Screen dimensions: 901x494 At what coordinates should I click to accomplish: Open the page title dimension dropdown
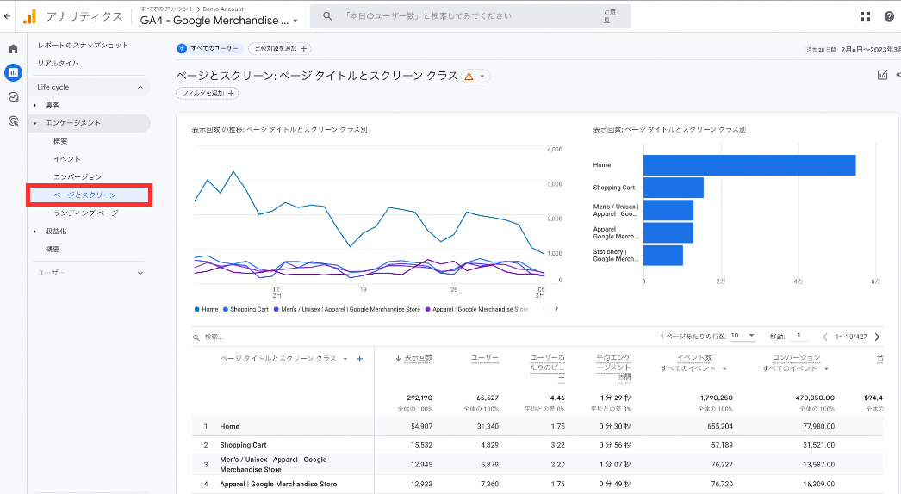click(345, 359)
